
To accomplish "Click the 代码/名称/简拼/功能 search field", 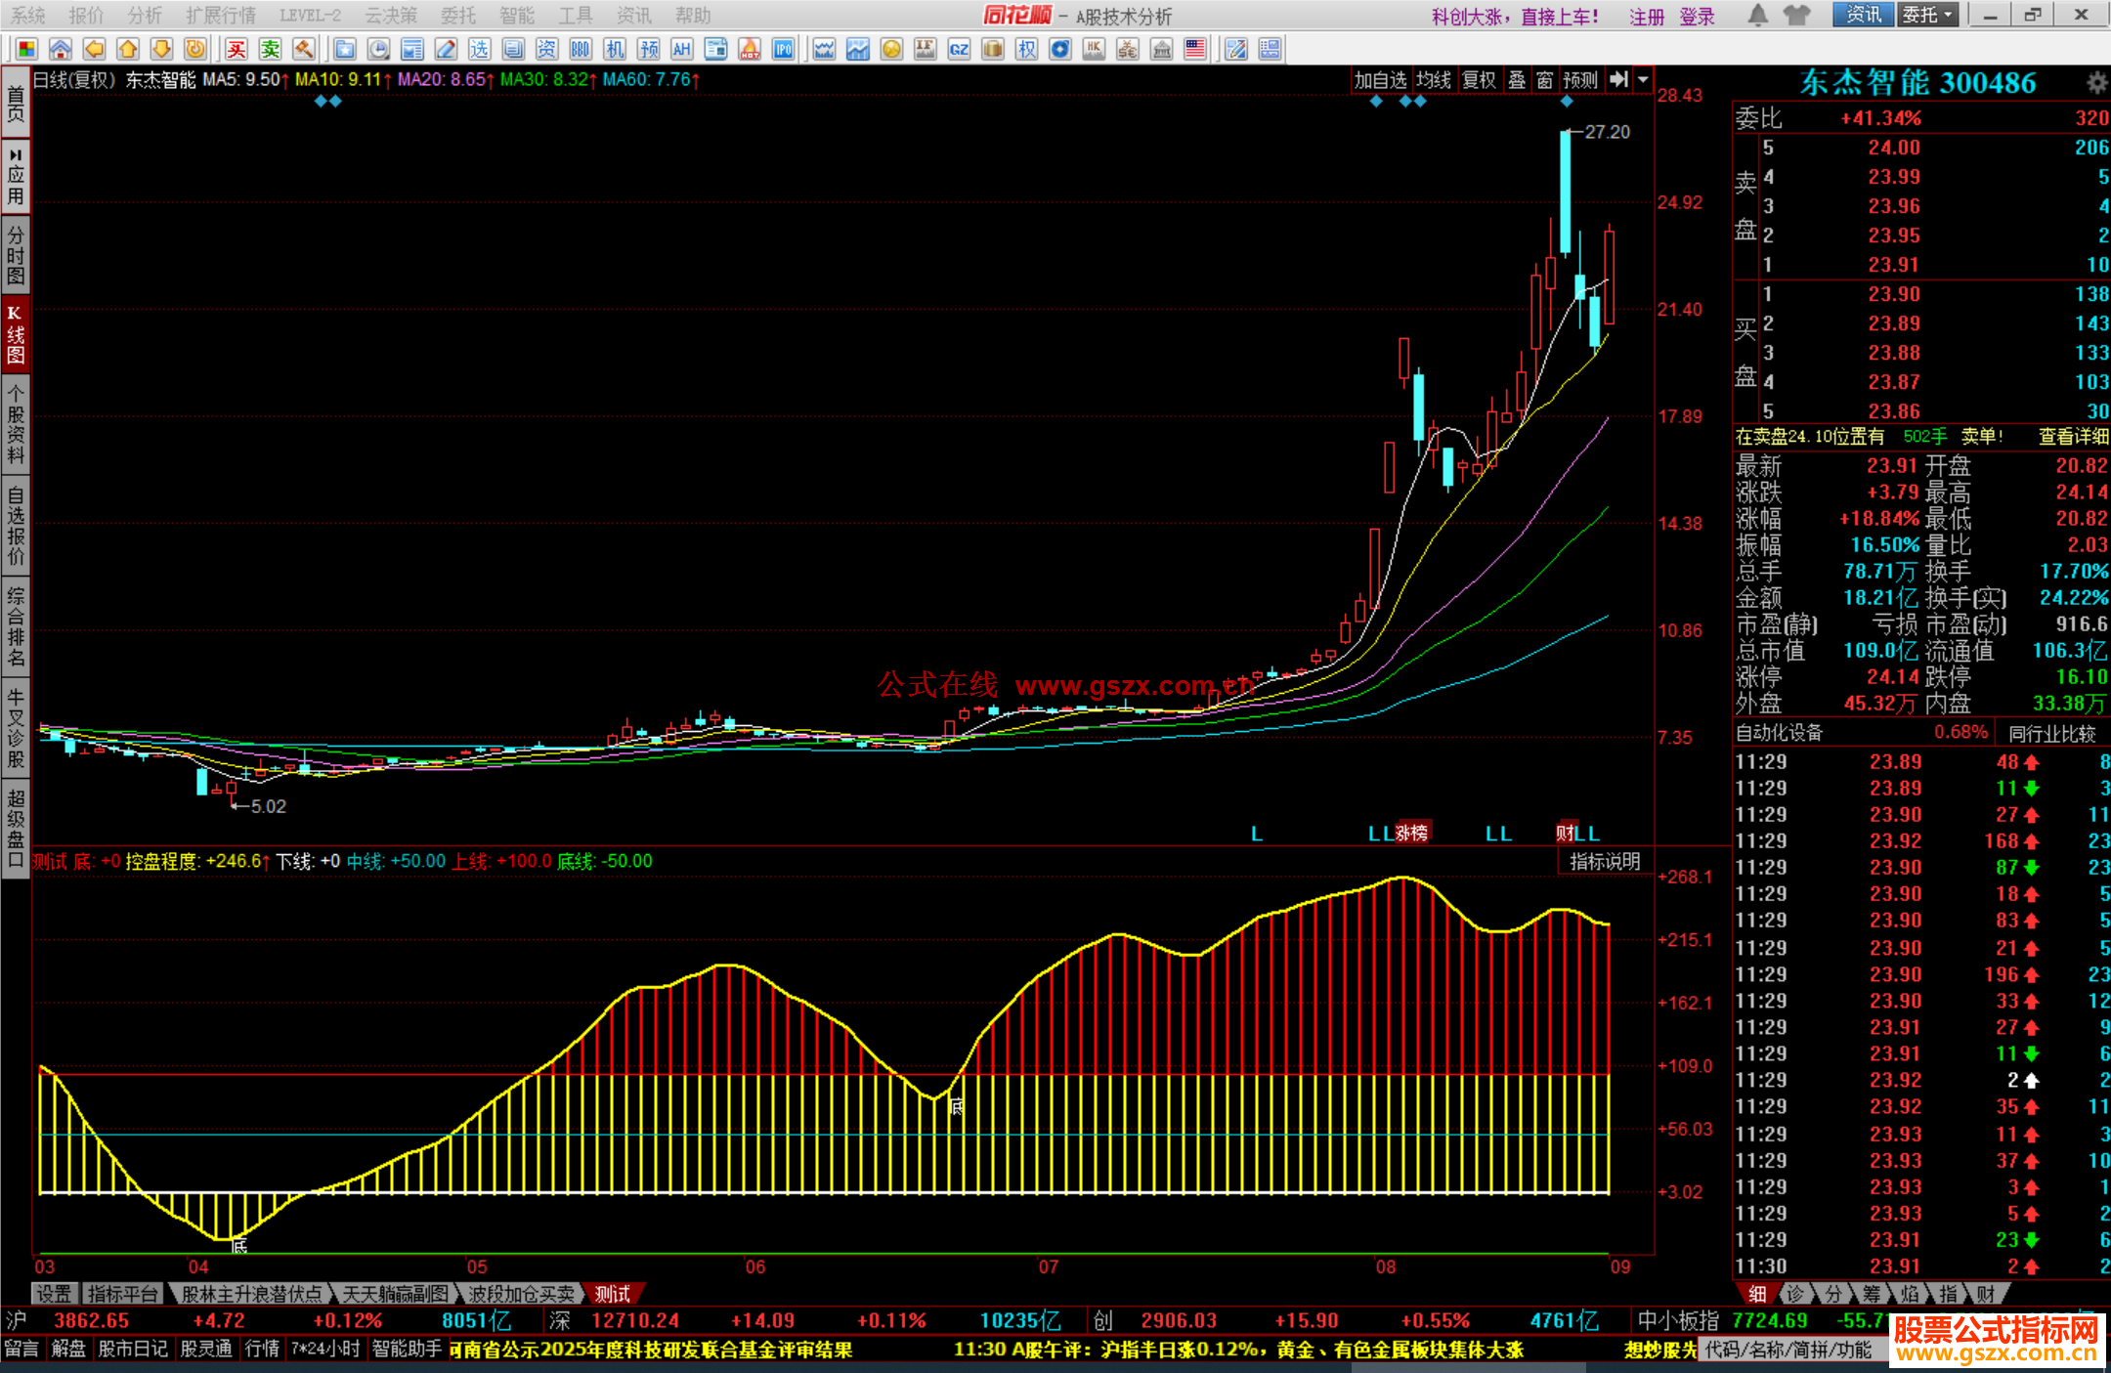I will 1788,1350.
